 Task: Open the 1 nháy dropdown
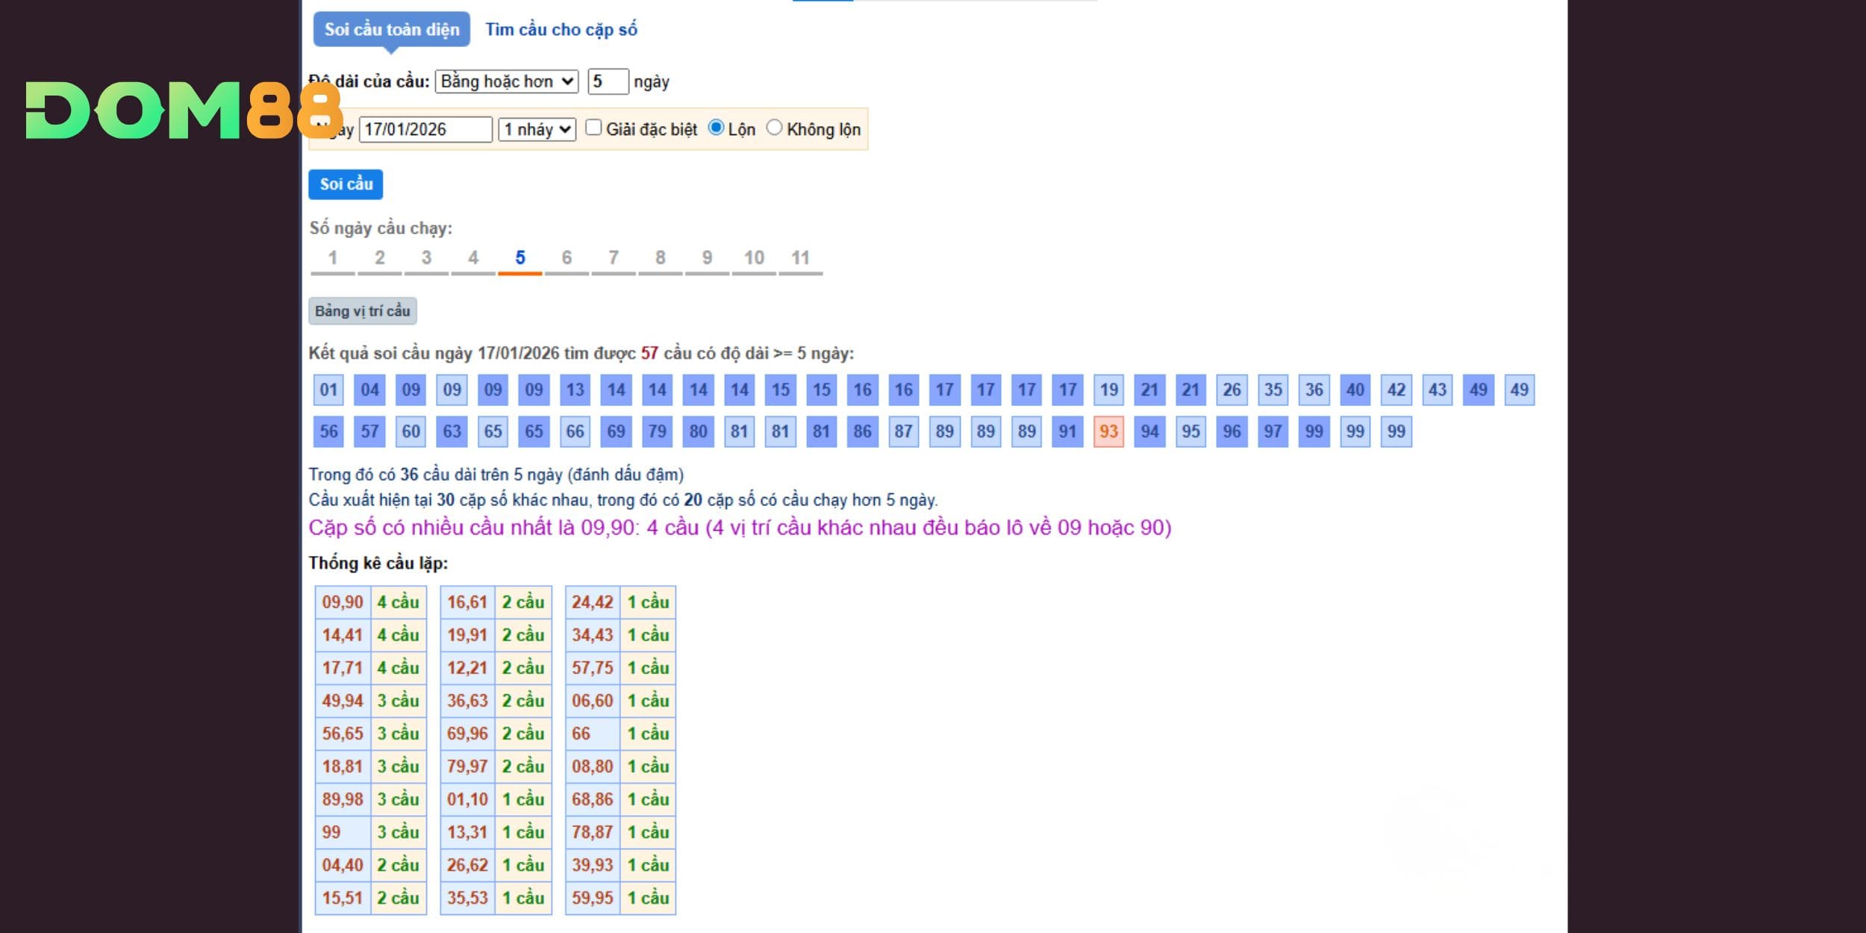pos(537,129)
